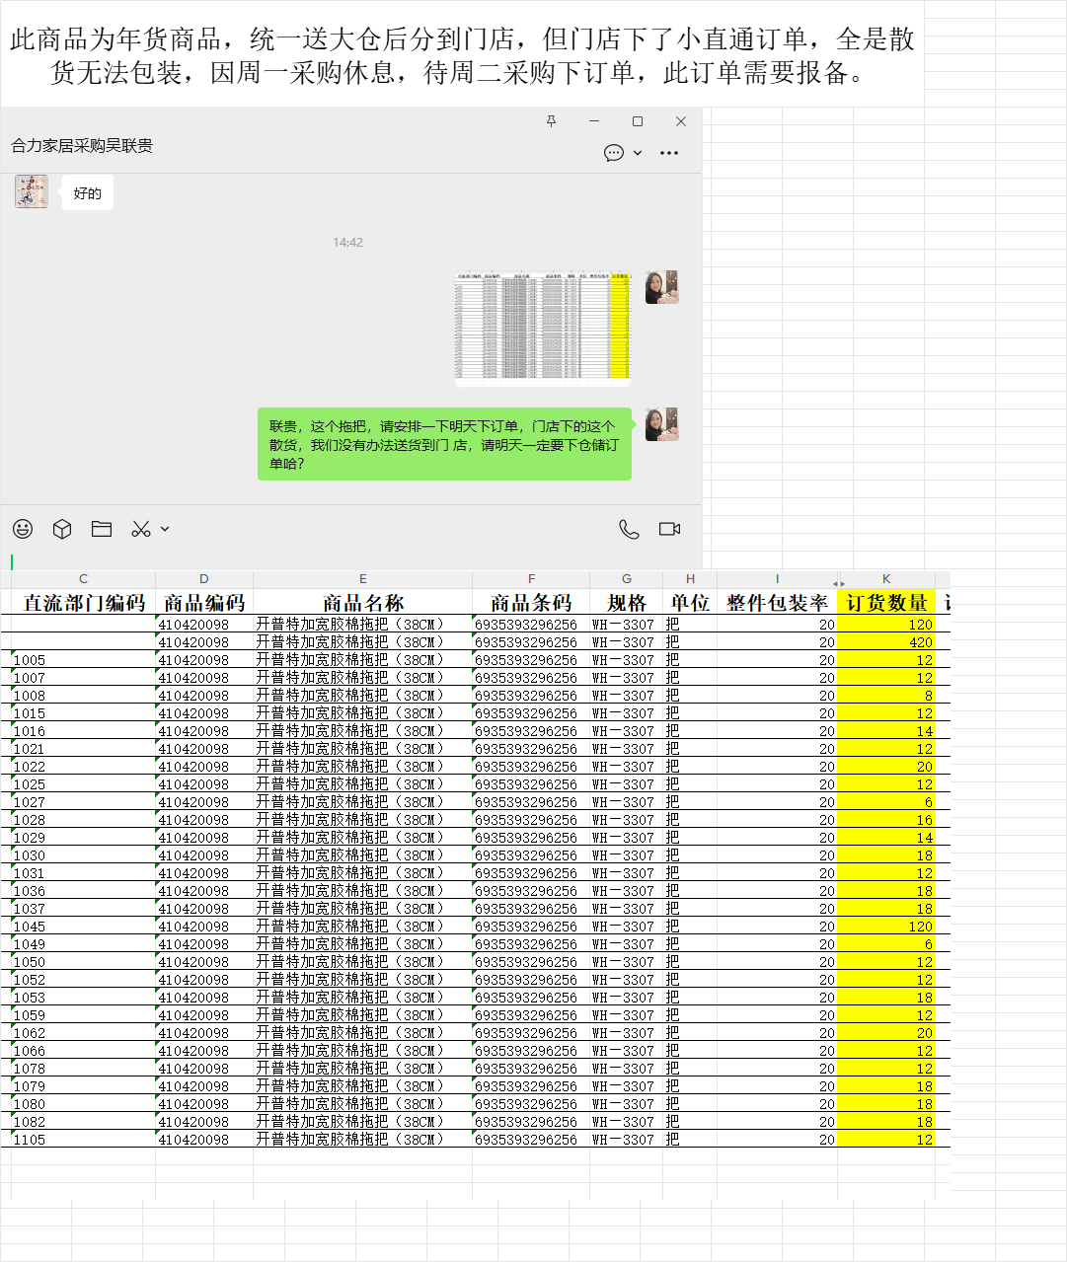Start a video call with camera icon
The image size is (1067, 1262).
point(669,529)
